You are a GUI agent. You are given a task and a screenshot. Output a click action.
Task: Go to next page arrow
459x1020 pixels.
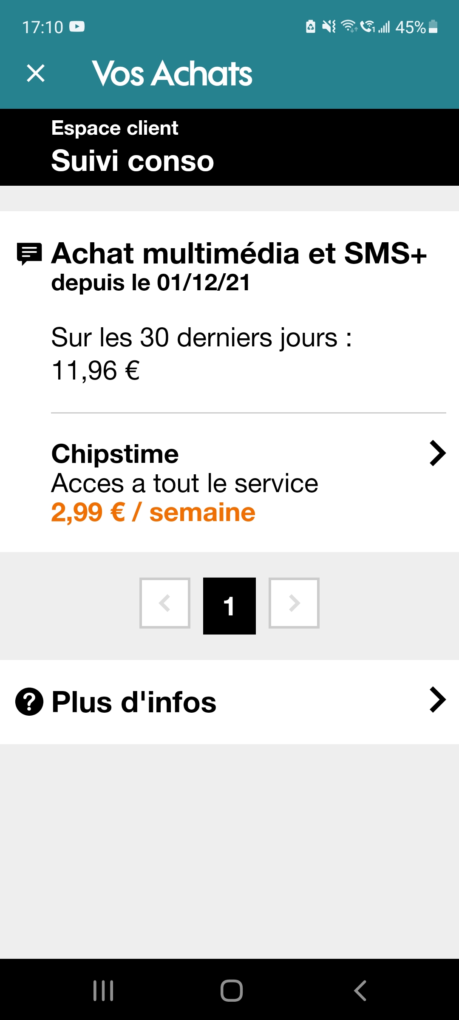(294, 603)
